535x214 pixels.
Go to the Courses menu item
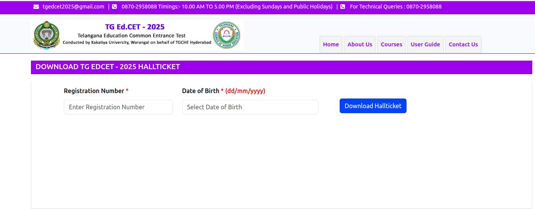coord(391,44)
